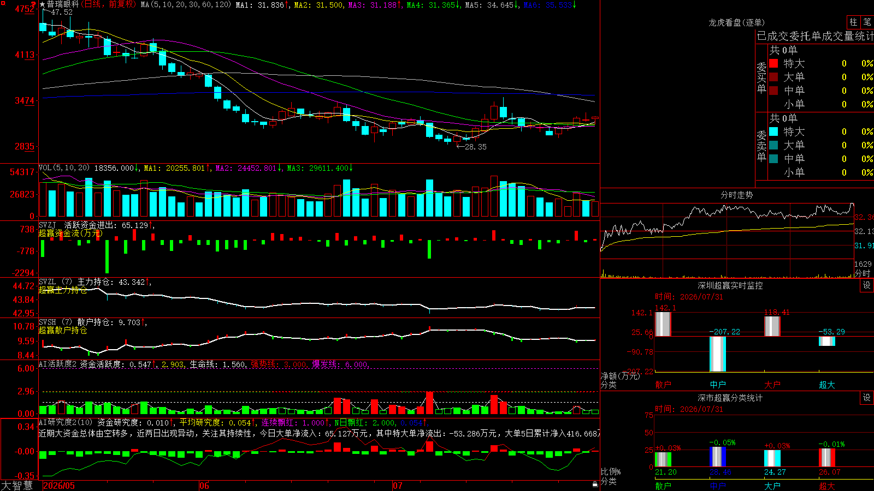Click teal 大单 swatch under 委卖单
This screenshot has width=874, height=491.
(x=773, y=145)
